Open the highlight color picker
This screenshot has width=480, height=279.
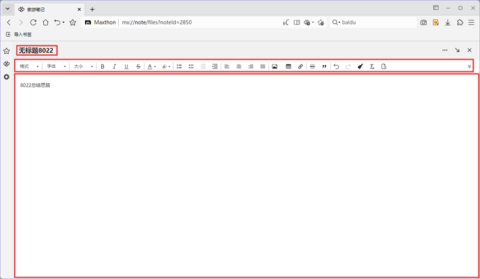[166, 66]
